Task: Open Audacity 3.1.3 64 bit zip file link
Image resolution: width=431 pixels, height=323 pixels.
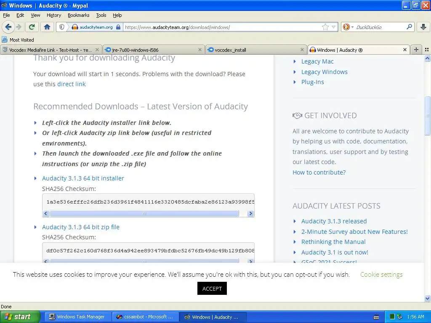Action: tap(81, 227)
